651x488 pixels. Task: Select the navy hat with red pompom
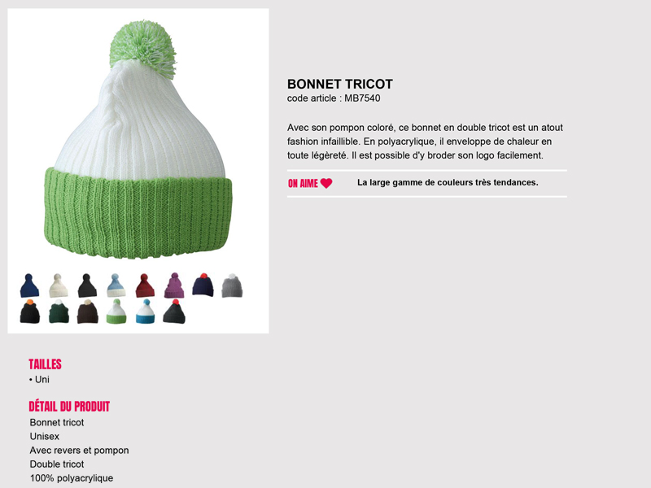coord(203,285)
